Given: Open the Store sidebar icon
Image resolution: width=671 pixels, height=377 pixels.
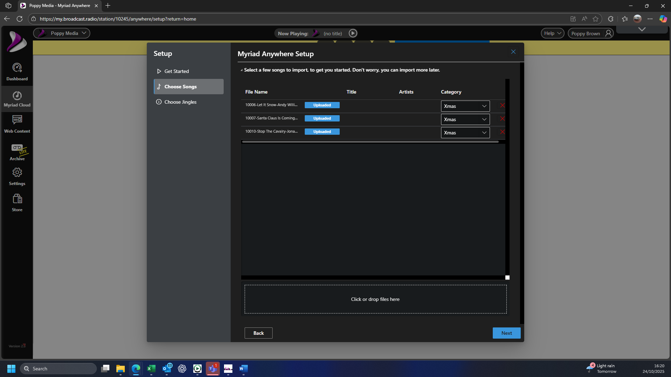Looking at the screenshot, I should coord(17,203).
